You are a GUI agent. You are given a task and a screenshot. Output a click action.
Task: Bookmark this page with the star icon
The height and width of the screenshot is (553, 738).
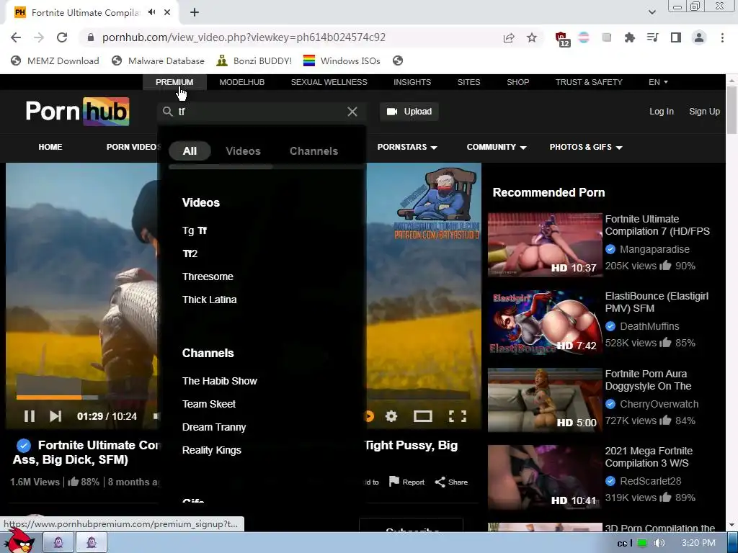(532, 37)
